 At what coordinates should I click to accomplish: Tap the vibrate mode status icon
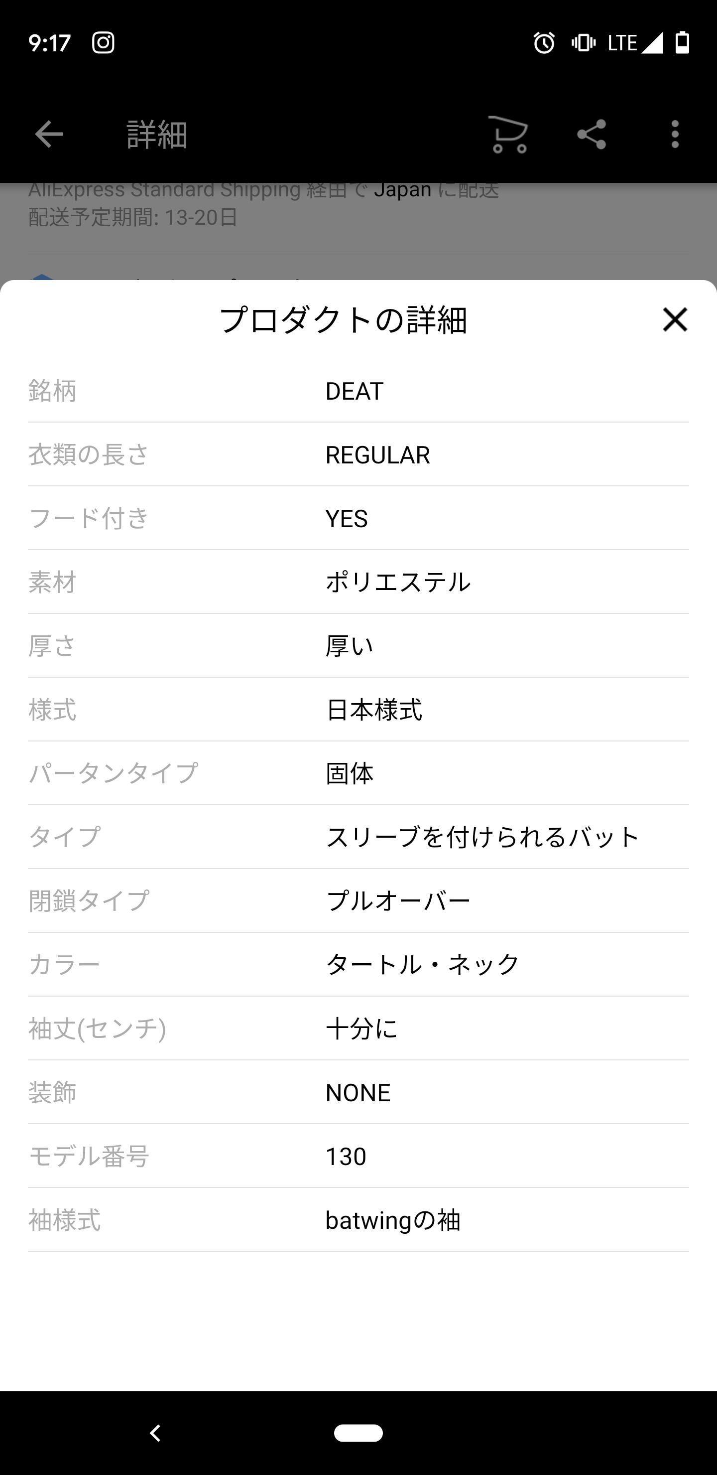(x=583, y=43)
